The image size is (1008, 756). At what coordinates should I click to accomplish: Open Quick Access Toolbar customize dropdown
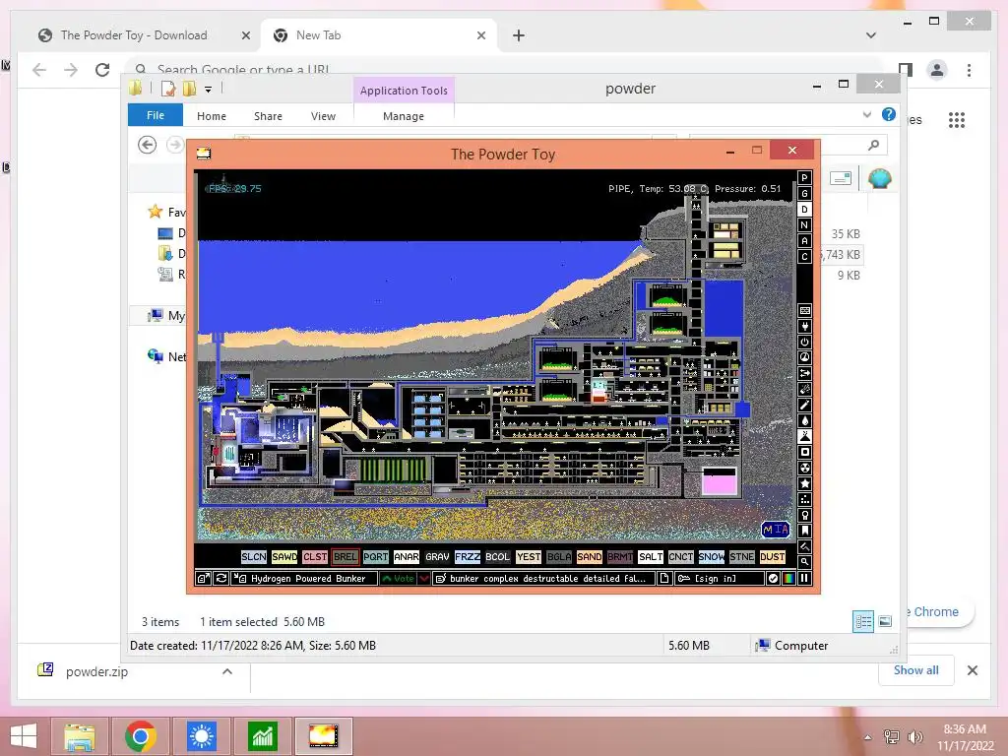[209, 90]
